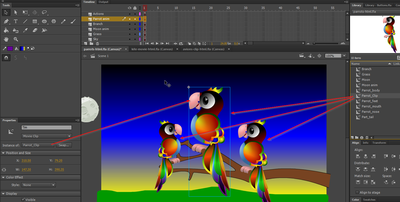The height and width of the screenshot is (202, 400).
Task: Pick the Pencil tool
Action: 63,21
